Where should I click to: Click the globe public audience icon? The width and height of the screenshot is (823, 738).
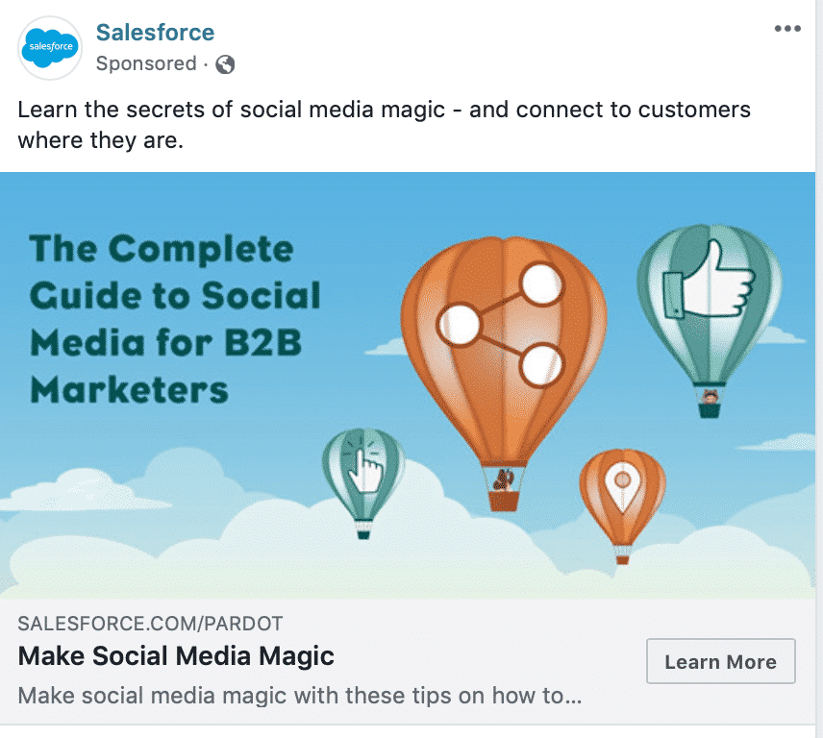(x=225, y=64)
